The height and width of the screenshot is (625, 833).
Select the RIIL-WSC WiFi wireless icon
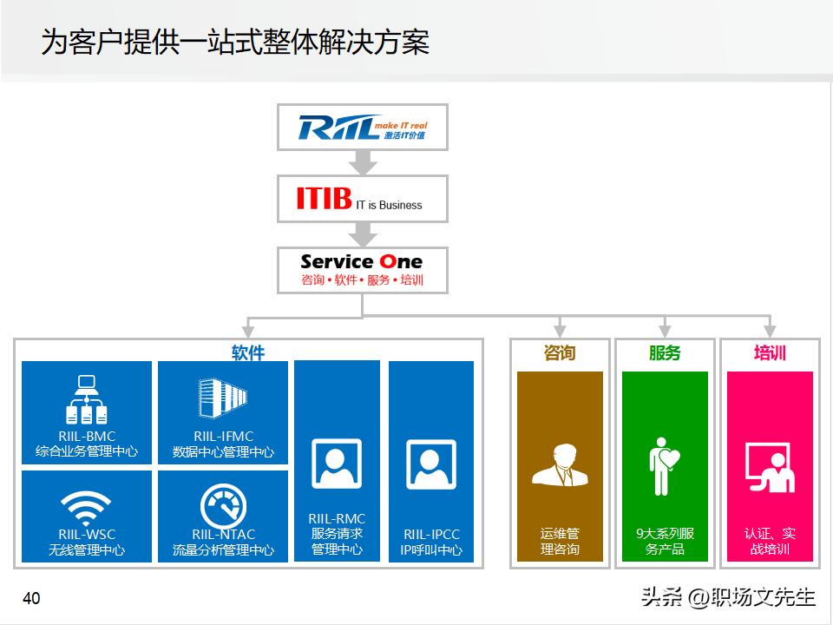(x=84, y=505)
